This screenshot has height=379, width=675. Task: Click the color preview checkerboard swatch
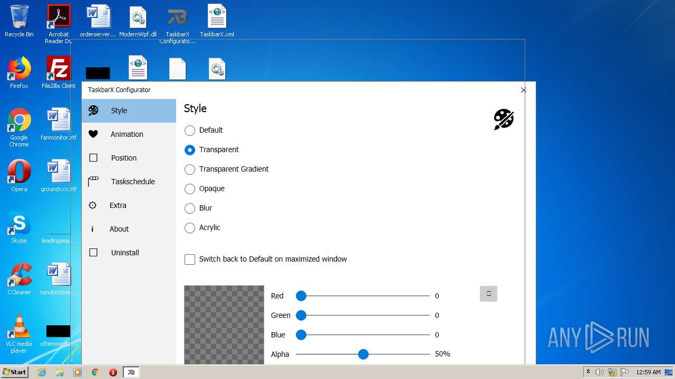(x=224, y=325)
